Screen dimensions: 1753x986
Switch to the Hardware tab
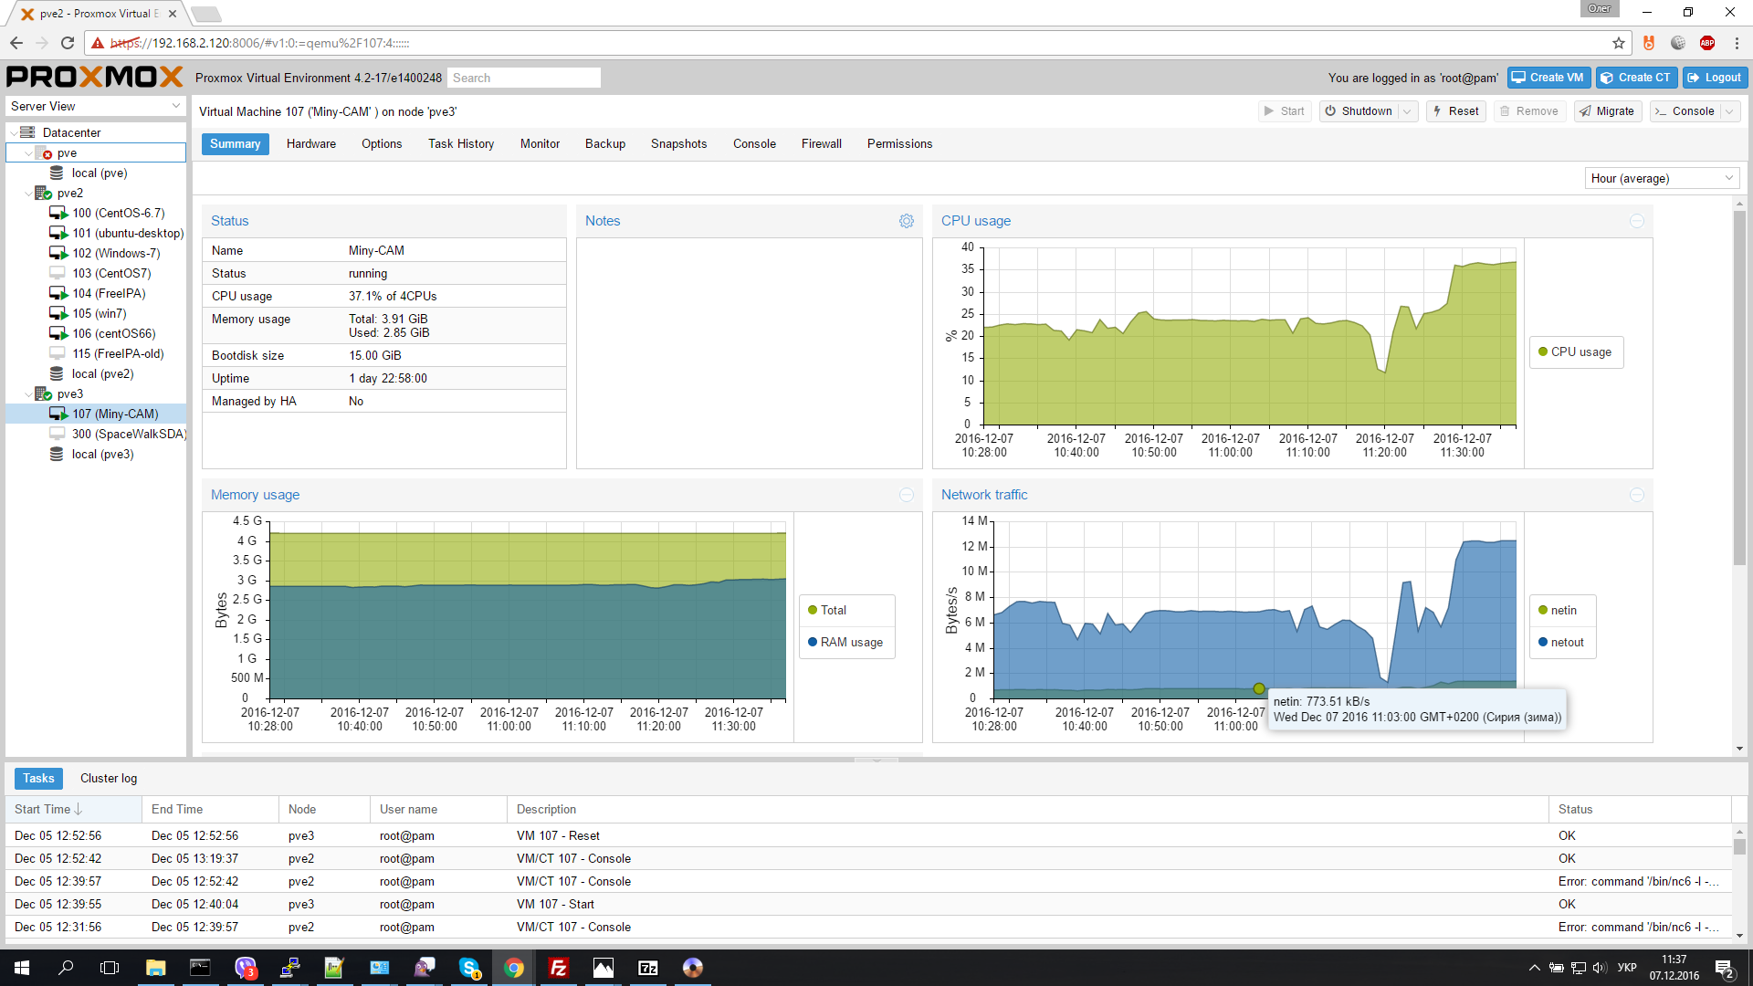coord(310,143)
